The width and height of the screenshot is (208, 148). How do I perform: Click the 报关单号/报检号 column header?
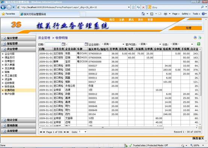[x=98, y=49]
